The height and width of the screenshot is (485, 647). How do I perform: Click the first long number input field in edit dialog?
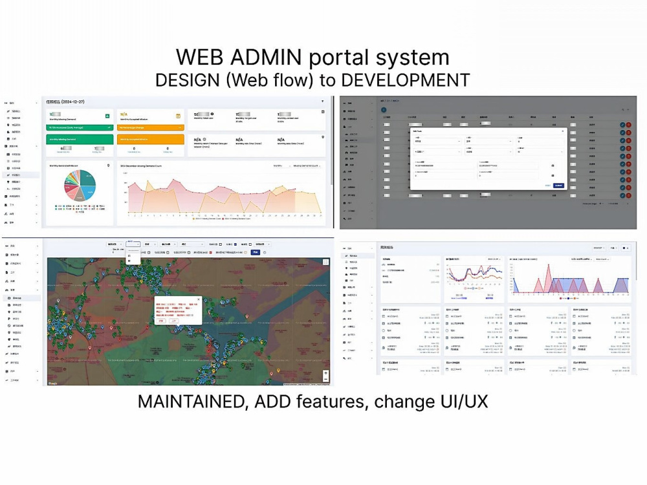444,166
